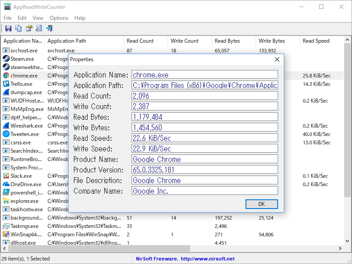Sort by Read Bytes column header
352x264 pixels.
[234, 41]
